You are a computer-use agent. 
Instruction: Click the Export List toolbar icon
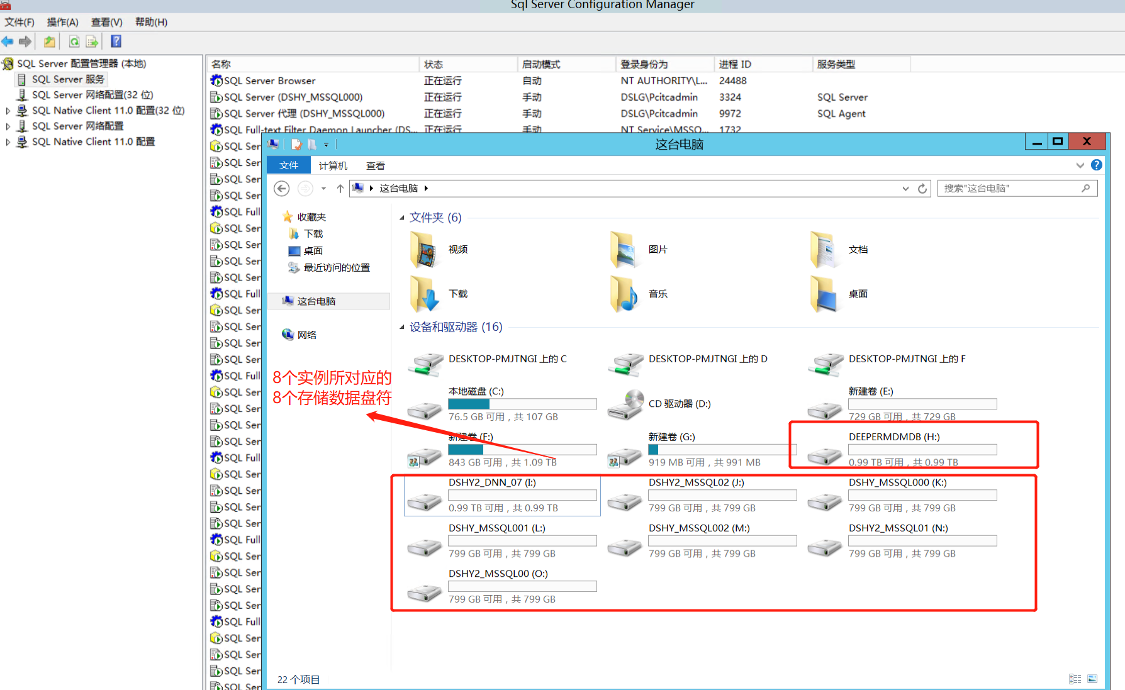click(x=92, y=42)
